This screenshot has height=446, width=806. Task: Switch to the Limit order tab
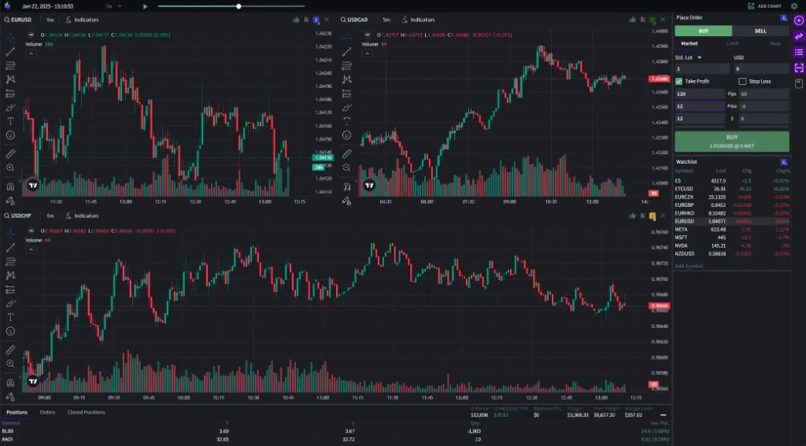(x=733, y=44)
